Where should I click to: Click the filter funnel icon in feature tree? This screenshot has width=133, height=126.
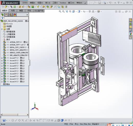(x=2, y=18)
